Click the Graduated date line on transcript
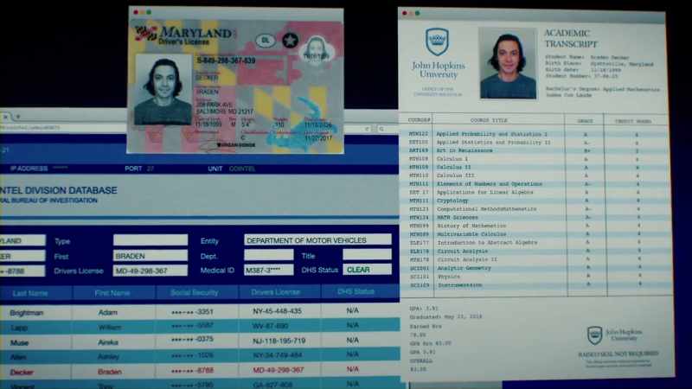 [445, 316]
